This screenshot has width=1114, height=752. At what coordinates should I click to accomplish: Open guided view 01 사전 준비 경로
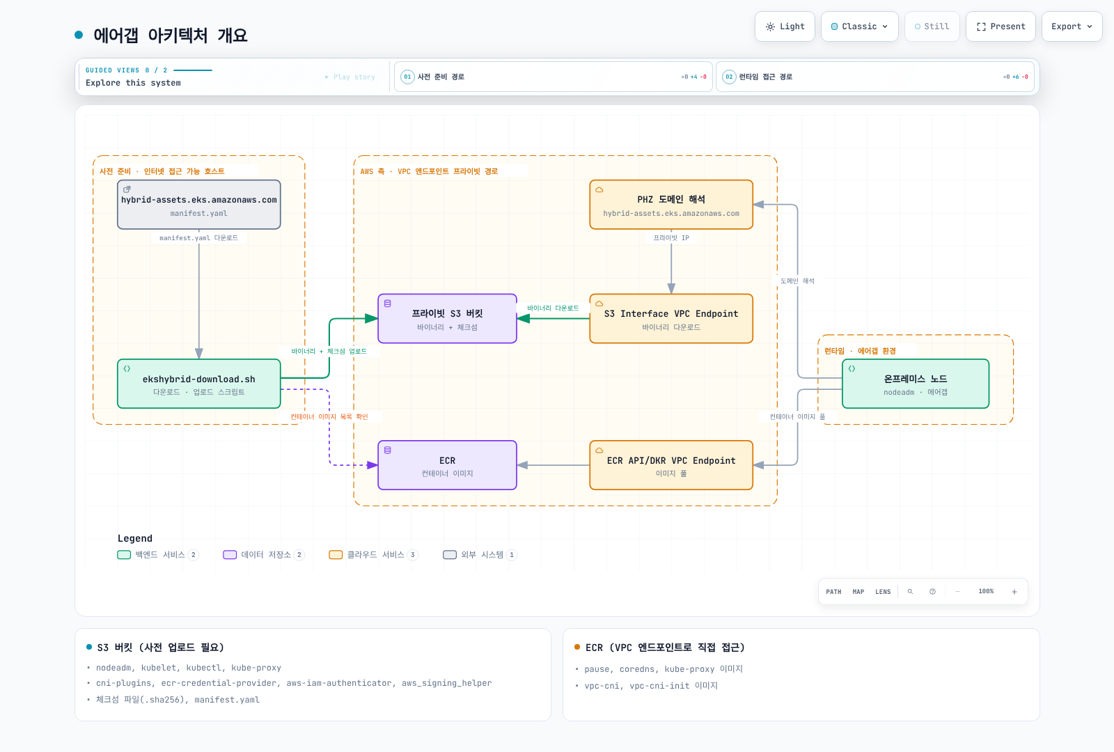coord(554,77)
